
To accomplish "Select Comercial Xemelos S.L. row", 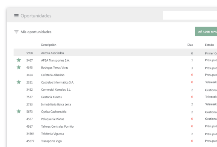I will point(56,90).
